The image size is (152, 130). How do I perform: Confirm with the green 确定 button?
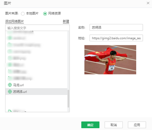tap(90, 125)
